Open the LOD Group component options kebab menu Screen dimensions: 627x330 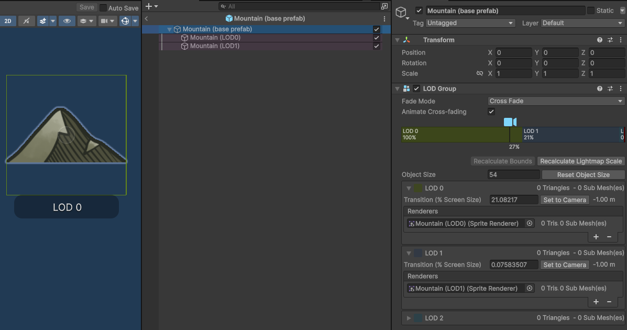click(x=621, y=88)
